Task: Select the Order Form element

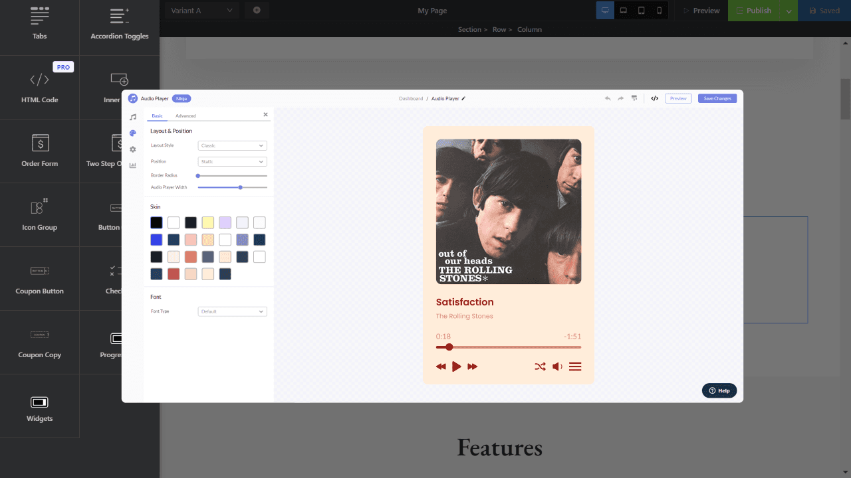Action: click(40, 151)
